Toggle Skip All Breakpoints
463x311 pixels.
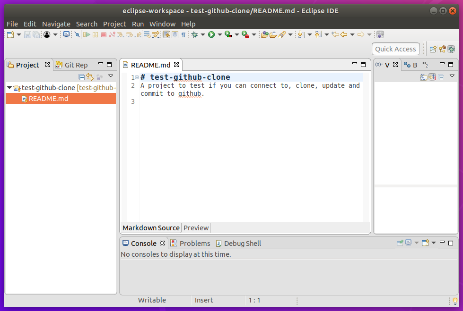(x=77, y=34)
